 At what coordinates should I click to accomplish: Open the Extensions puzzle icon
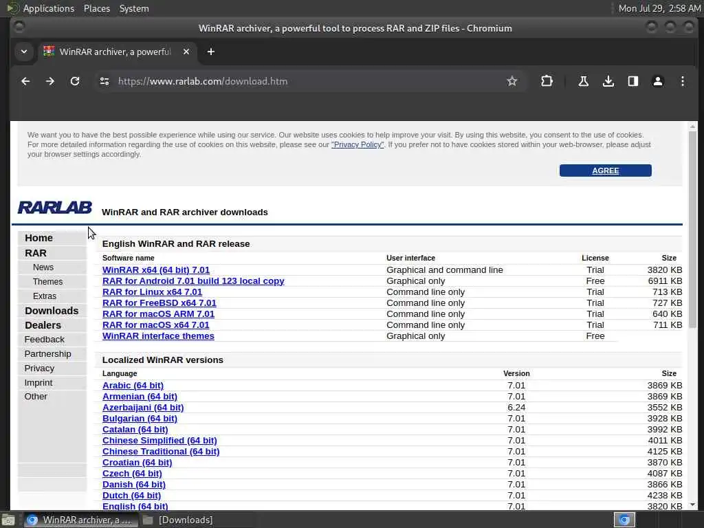[547, 81]
